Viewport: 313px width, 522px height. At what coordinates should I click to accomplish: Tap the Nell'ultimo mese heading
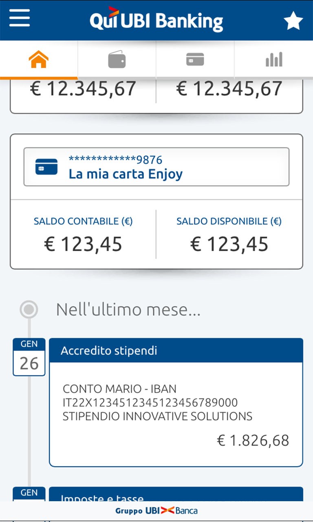pos(128,310)
